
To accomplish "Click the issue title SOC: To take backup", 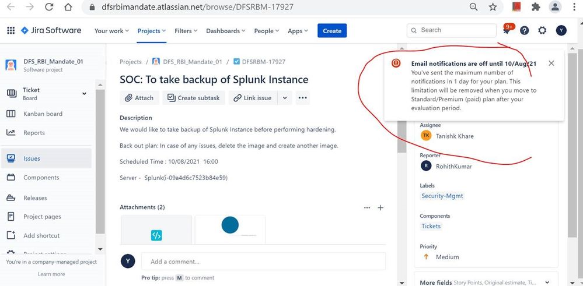I will [x=214, y=79].
